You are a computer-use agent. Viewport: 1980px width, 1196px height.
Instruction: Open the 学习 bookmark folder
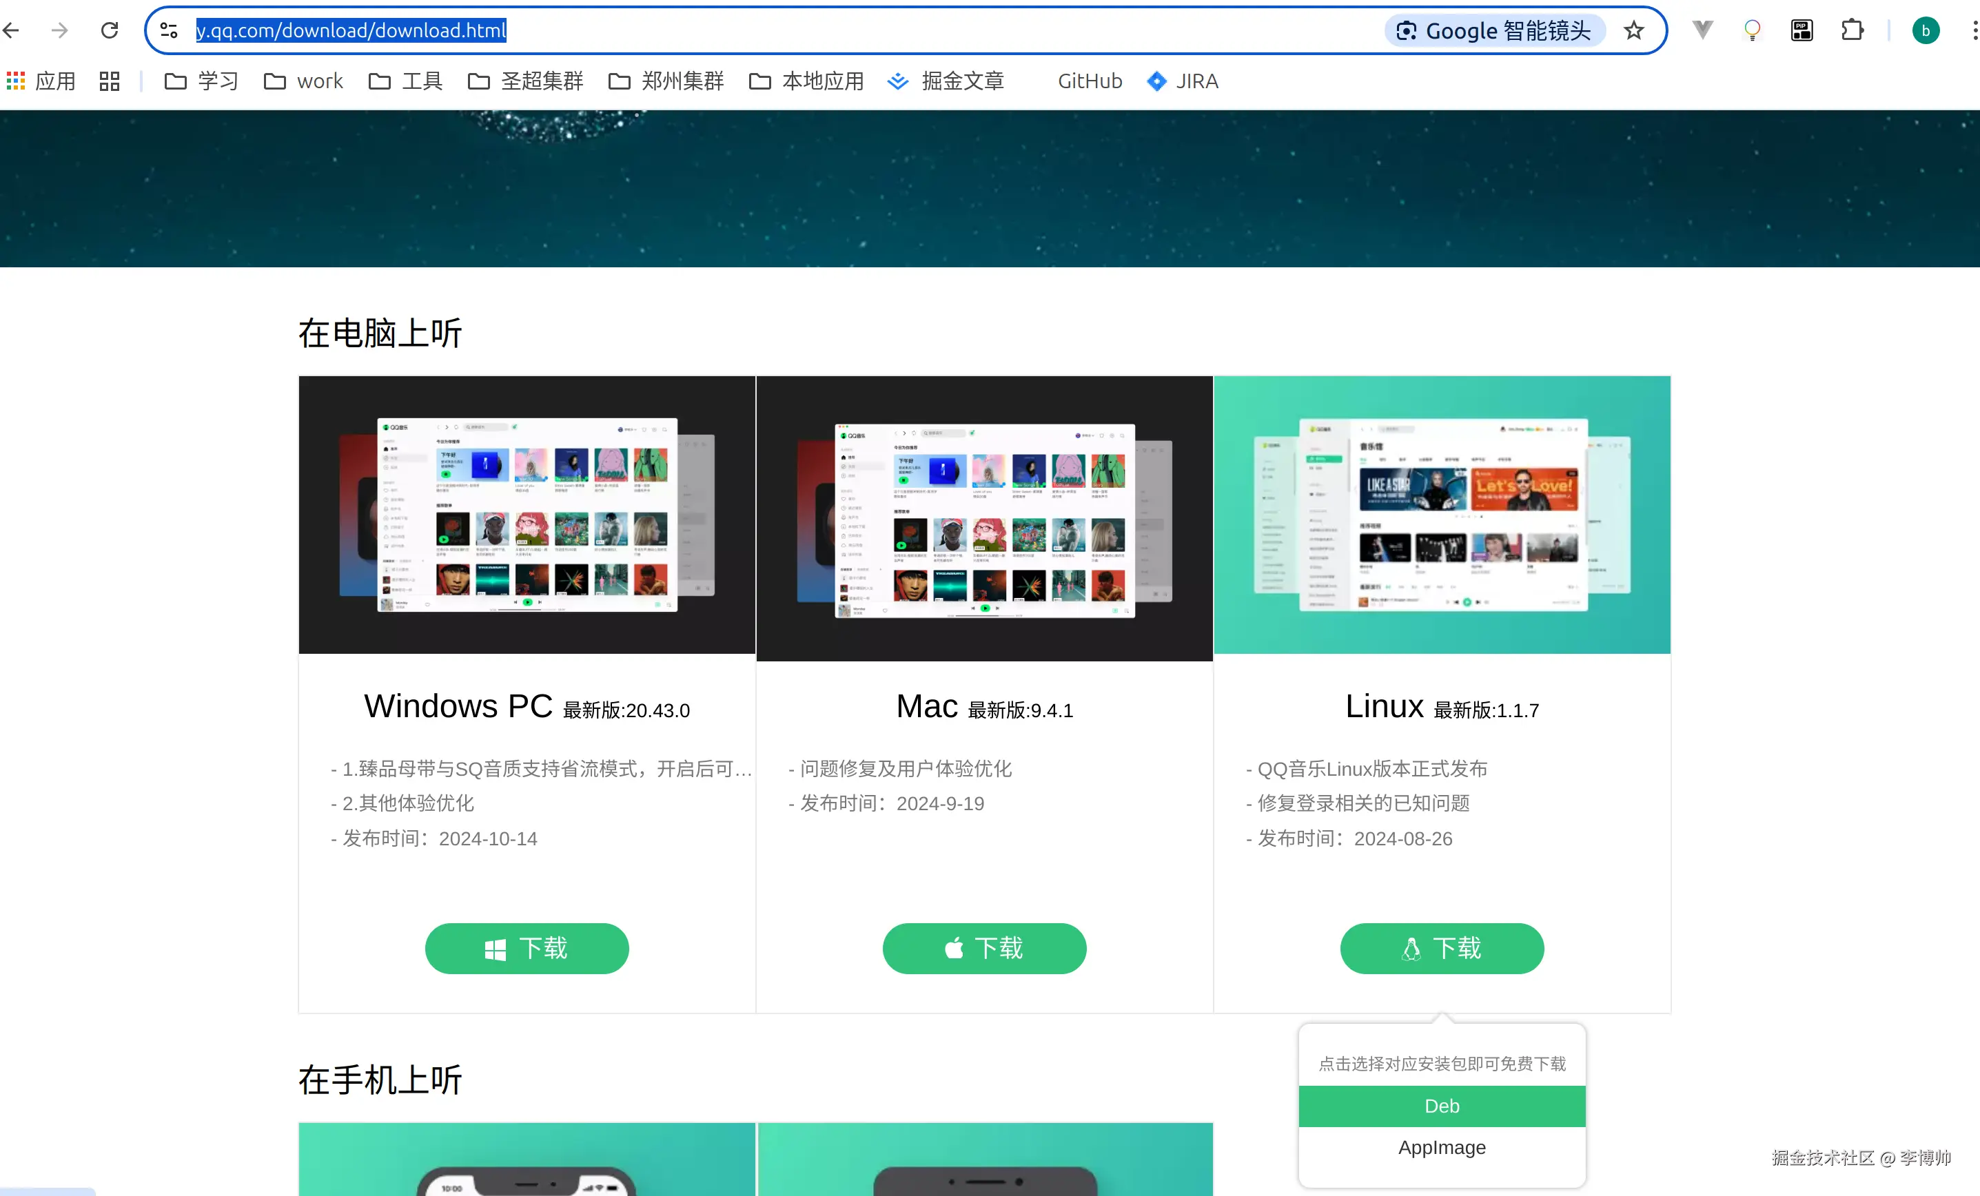[x=202, y=81]
